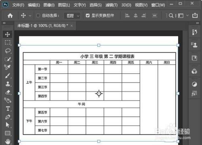Open the 选择(S) menu
Image resolution: width=202 pixels, height=145 pixels.
tap(96, 5)
